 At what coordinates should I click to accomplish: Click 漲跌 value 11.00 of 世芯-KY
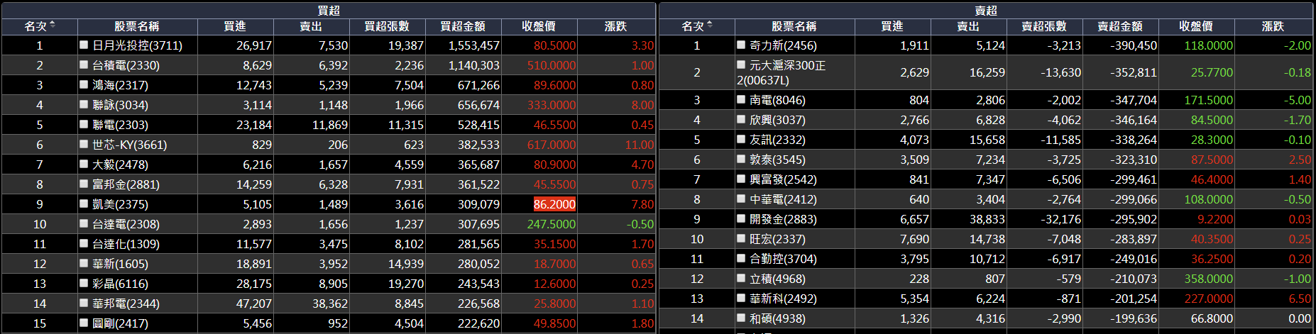[x=640, y=145]
